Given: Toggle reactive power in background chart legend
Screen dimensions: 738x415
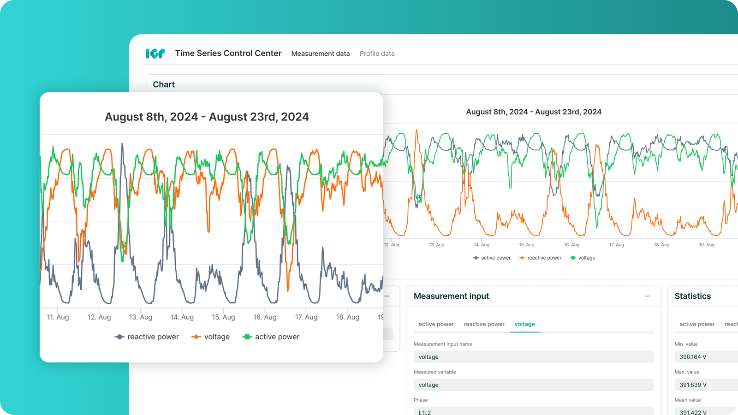Looking at the screenshot, I should 540,258.
